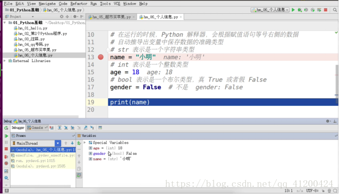Collapse 01_Python基础 project folder
339x194 pixels.
5,23
